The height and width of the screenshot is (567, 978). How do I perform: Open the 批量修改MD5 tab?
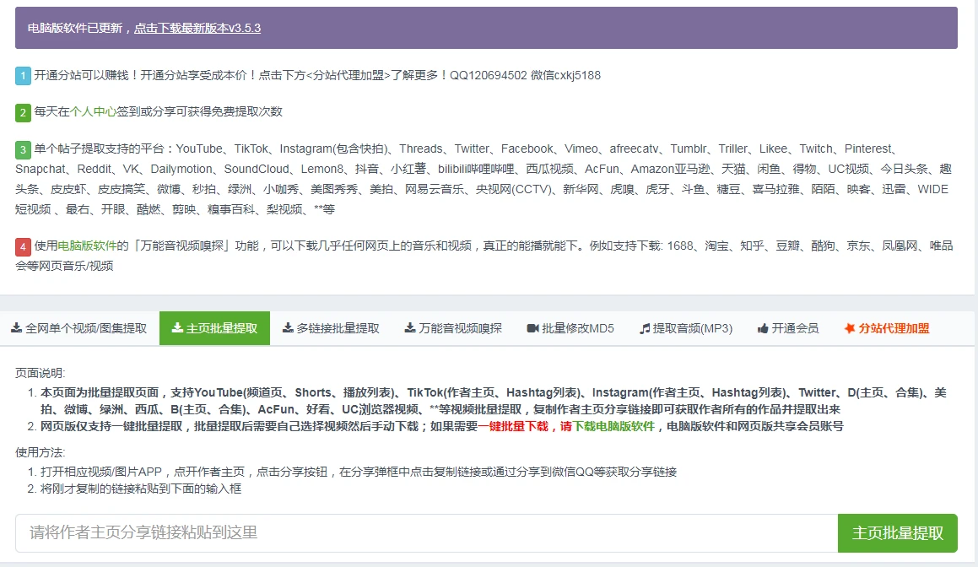coord(570,328)
